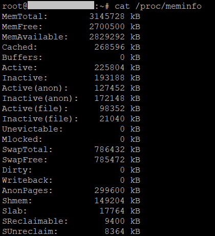Click the MemTotal value 3145728
Screen dimensions: 215x236
107,16
